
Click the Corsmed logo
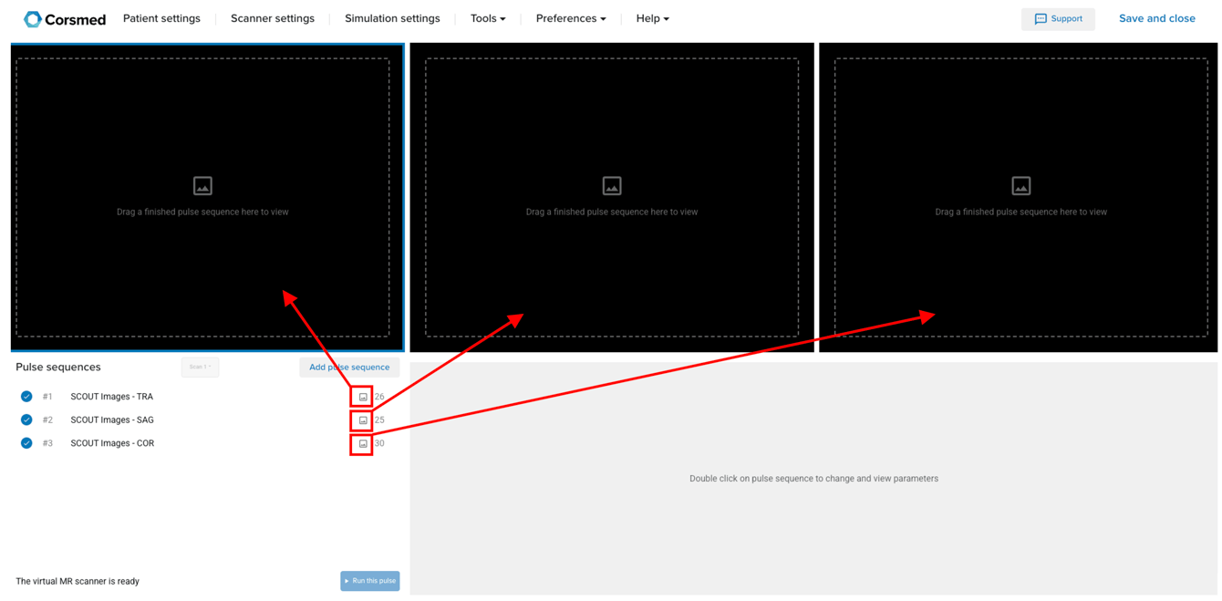pos(65,19)
